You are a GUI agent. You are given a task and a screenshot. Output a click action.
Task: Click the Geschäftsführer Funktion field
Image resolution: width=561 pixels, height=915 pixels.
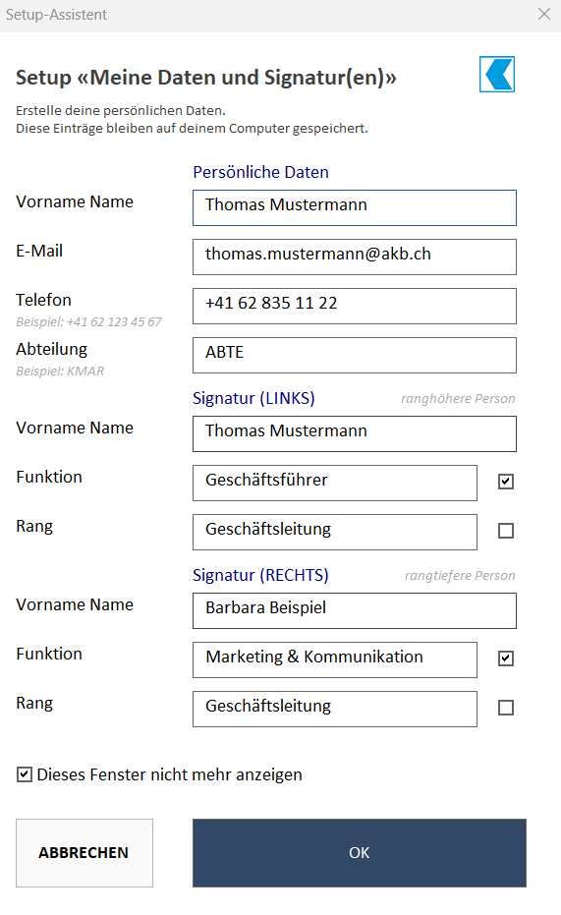(335, 483)
